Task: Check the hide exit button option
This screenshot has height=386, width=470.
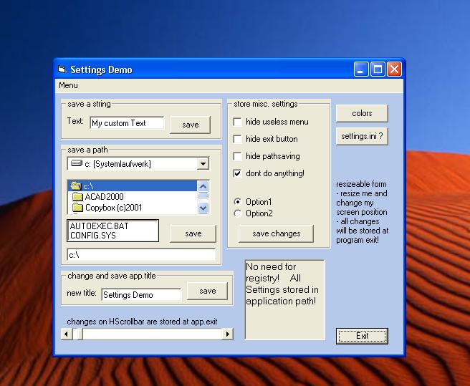Action: 238,139
